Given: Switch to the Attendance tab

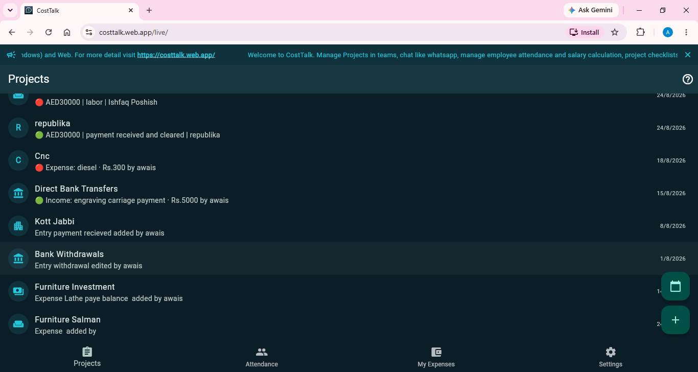Looking at the screenshot, I should pos(262,357).
